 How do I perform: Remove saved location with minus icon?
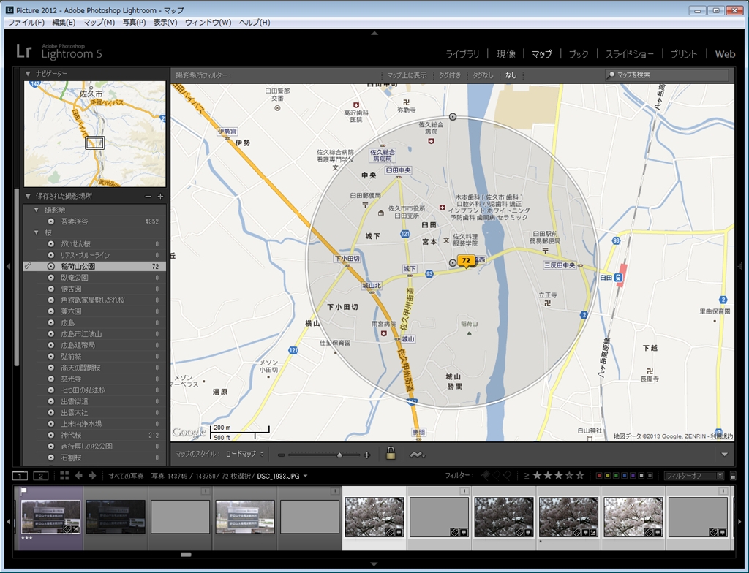pyautogui.click(x=148, y=197)
